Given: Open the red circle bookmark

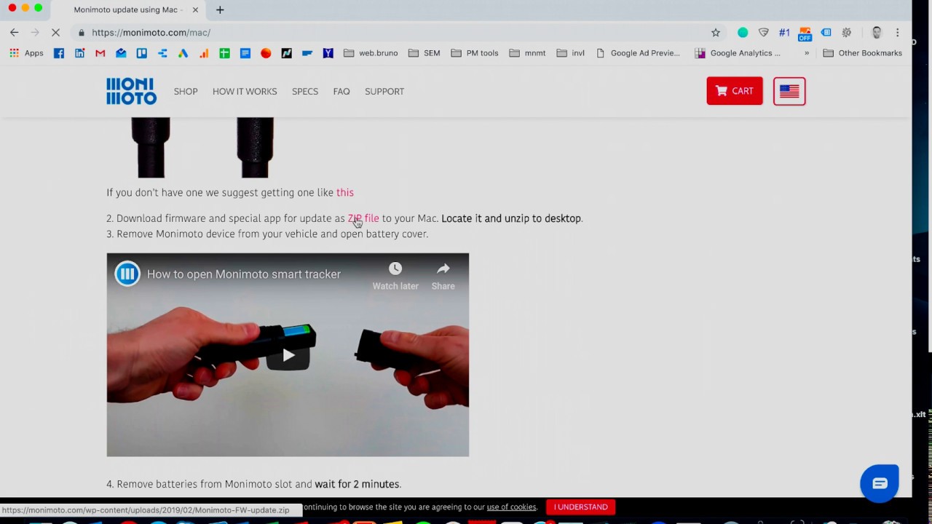Looking at the screenshot, I should pos(266,53).
